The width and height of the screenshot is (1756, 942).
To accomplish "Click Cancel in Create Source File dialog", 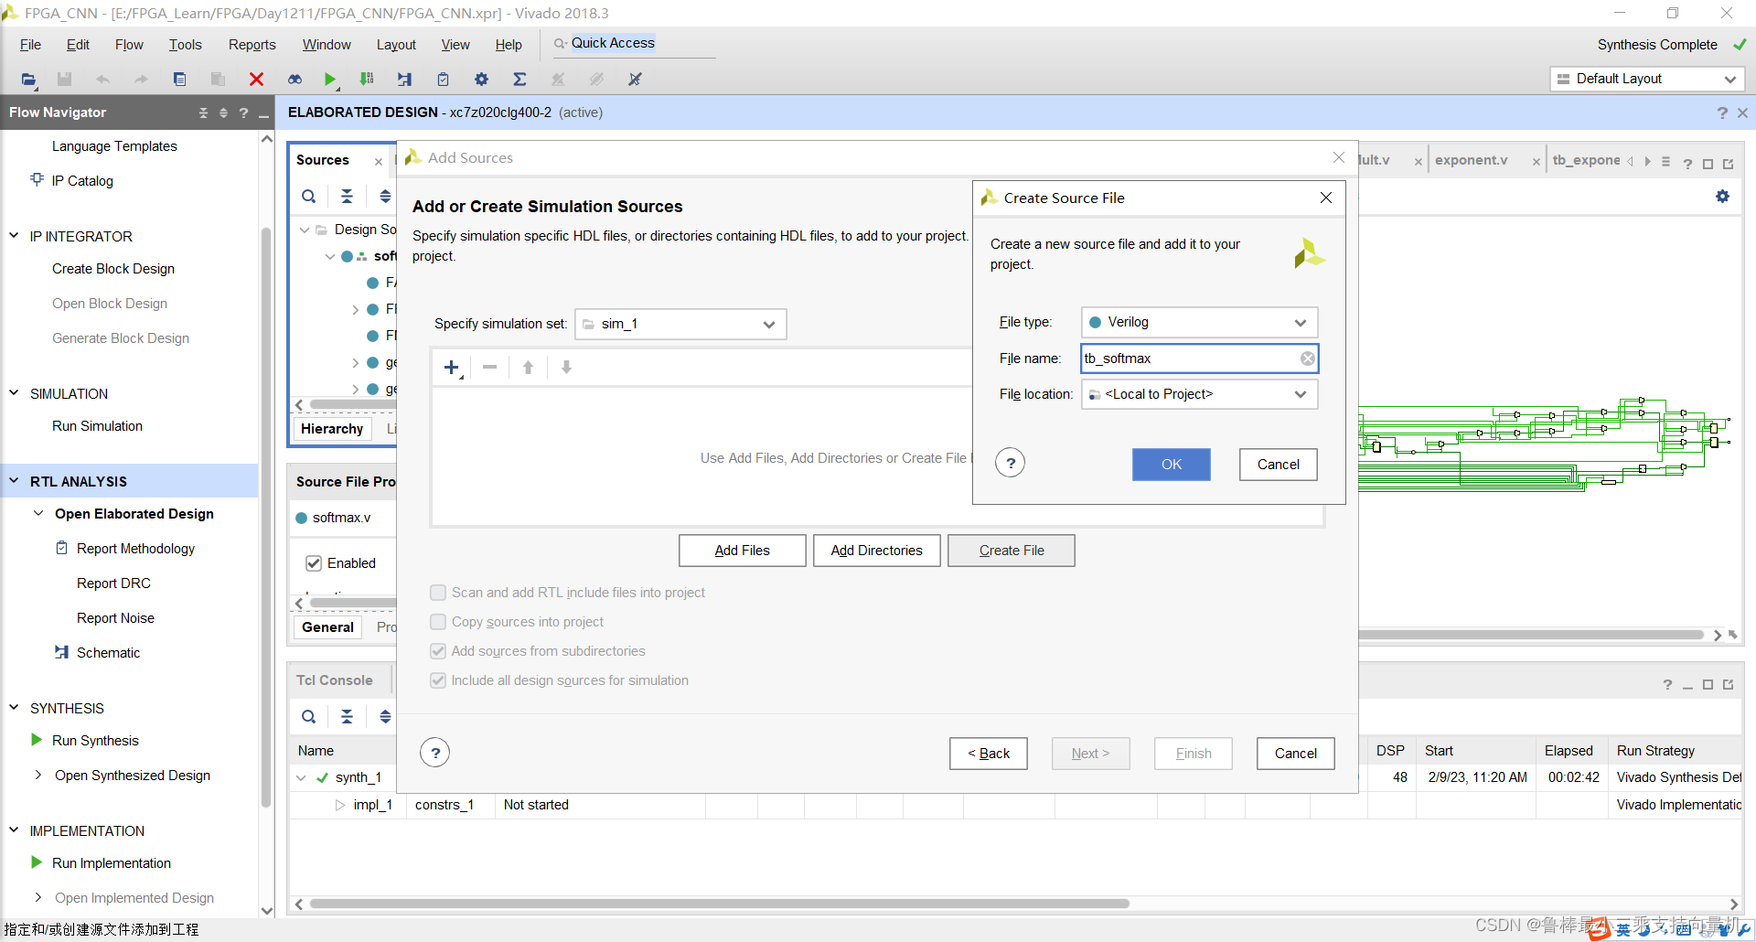I will [1278, 465].
